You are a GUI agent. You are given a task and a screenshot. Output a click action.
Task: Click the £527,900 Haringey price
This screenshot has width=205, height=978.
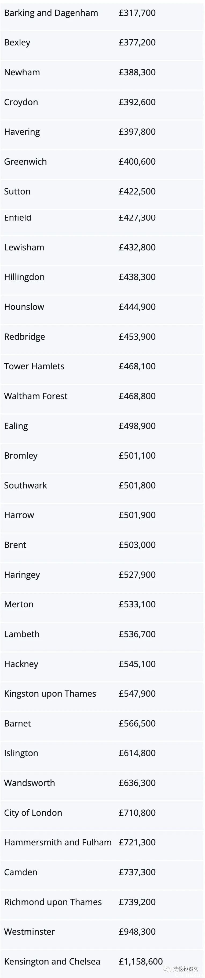137,575
